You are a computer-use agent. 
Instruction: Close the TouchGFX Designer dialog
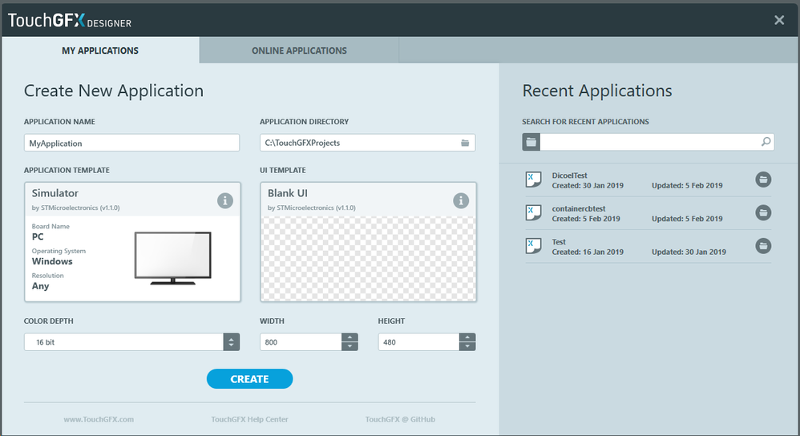click(x=779, y=20)
